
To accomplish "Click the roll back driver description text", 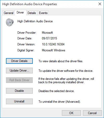I will pos(66,80).
